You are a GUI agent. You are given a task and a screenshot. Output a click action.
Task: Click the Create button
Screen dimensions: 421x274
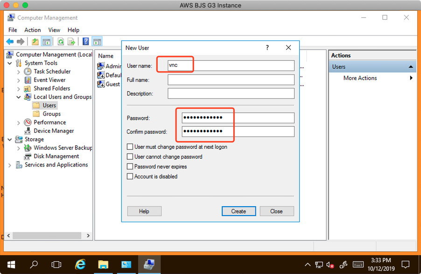239,211
